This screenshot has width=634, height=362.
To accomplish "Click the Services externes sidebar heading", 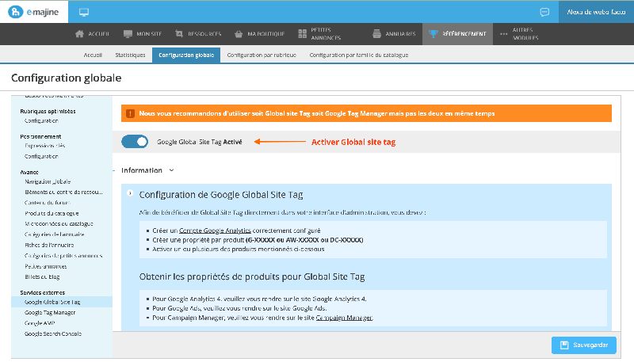I will (43, 292).
